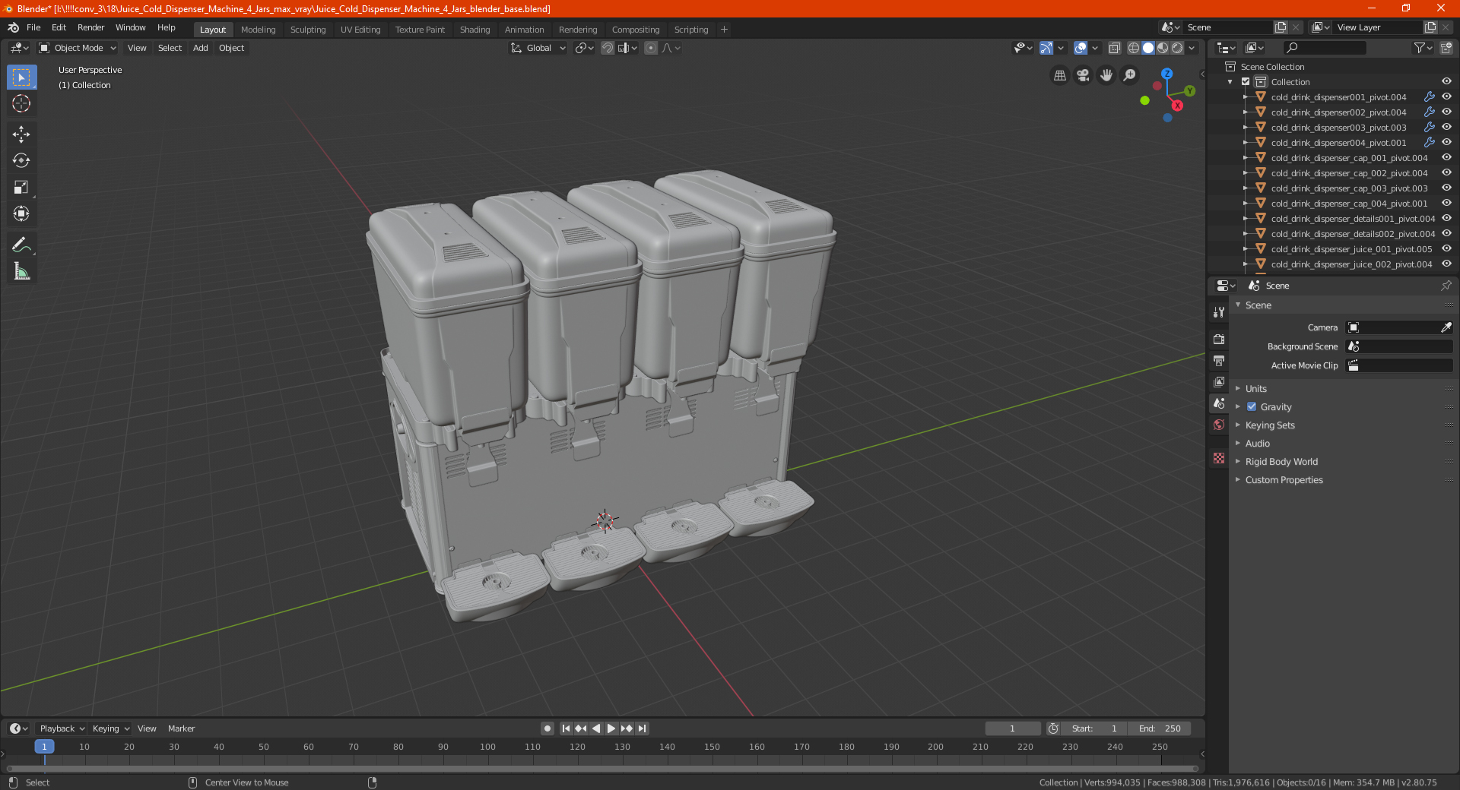Add a new workspace tab

(x=724, y=30)
